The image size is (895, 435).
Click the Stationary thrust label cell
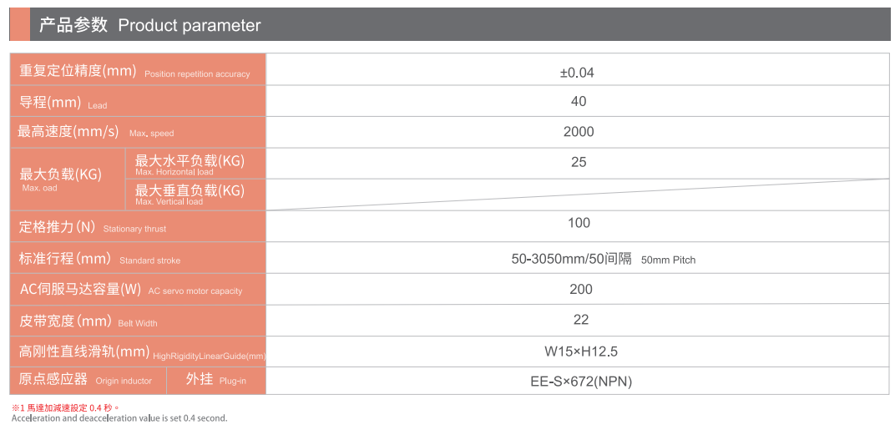pos(137,227)
